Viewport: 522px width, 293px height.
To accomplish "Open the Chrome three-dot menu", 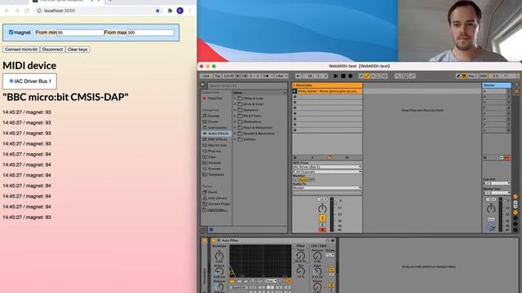I will click(x=190, y=11).
